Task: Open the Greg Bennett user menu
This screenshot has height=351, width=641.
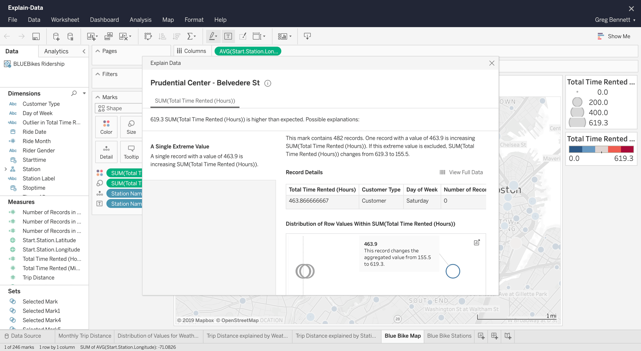Action: pyautogui.click(x=614, y=20)
